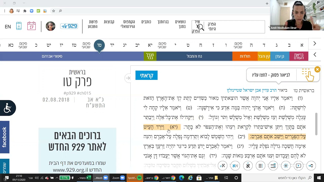Open Spotify from the taskbar
Image resolution: width=324 pixels, height=182 pixels.
coord(135,178)
